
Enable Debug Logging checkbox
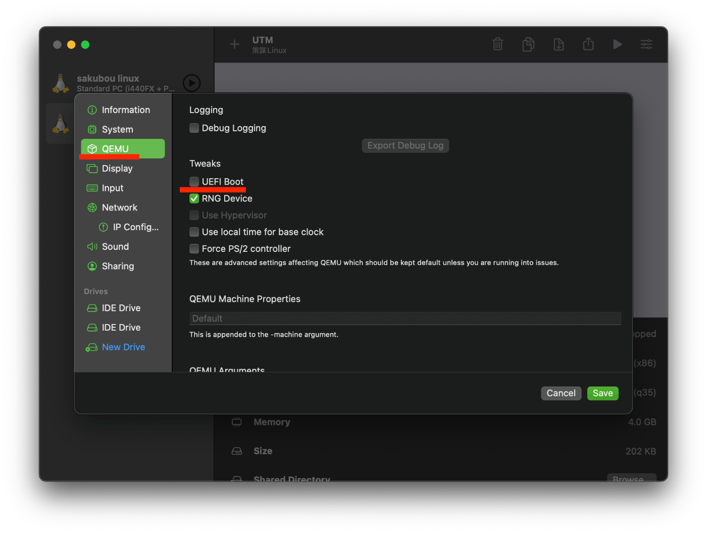click(194, 128)
